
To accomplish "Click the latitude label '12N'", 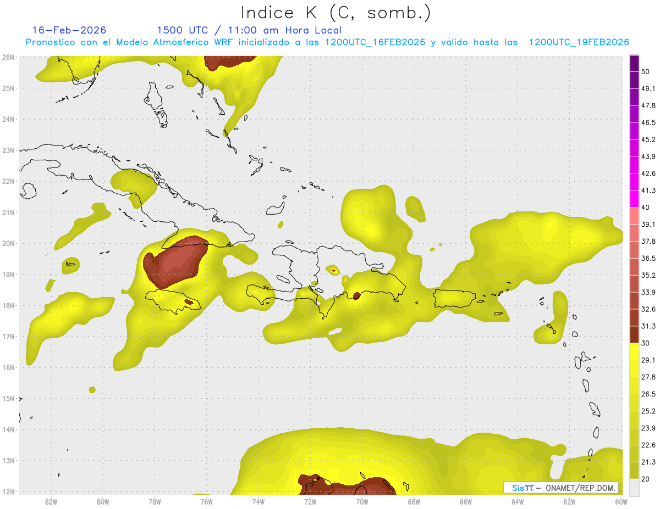I will 8,492.
